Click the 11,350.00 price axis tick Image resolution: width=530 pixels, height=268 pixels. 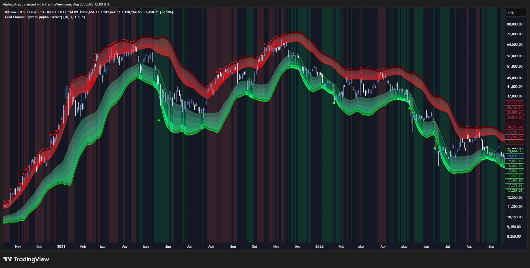pyautogui.click(x=515, y=207)
